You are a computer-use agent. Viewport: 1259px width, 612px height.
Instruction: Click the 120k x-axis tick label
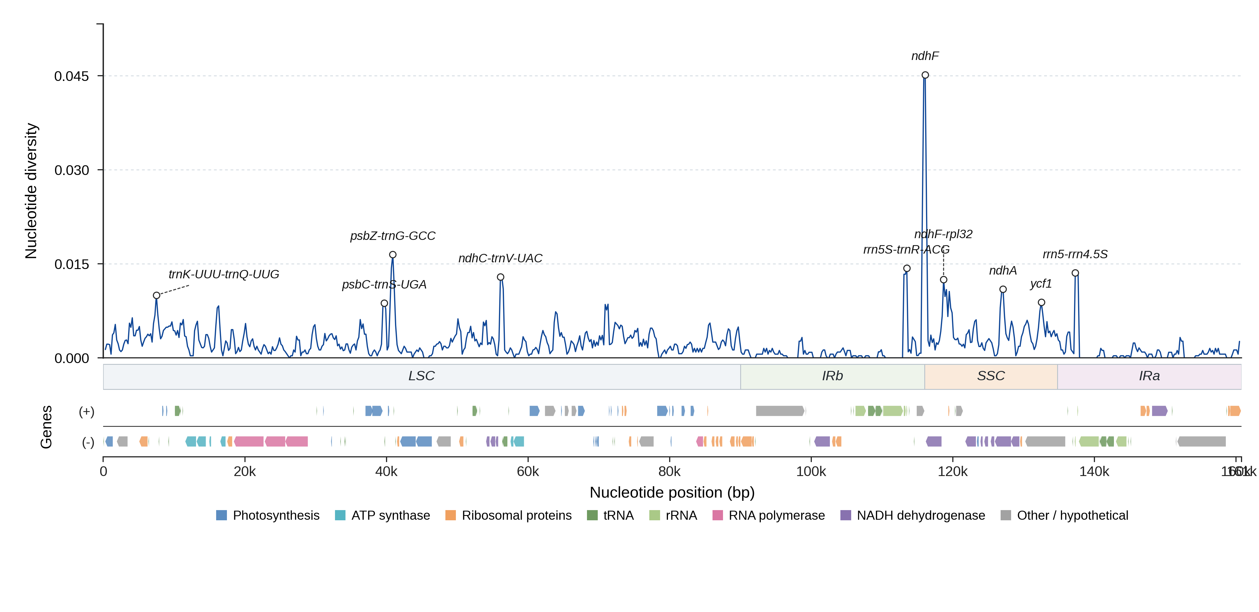click(953, 471)
